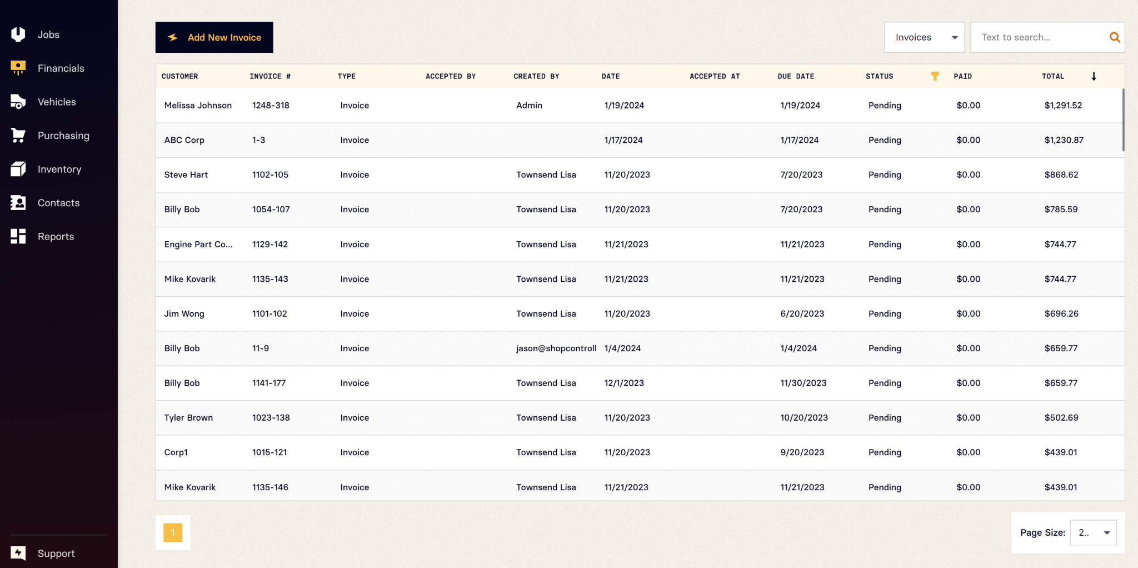
Task: Select the Inventory box icon
Action: pyautogui.click(x=18, y=169)
